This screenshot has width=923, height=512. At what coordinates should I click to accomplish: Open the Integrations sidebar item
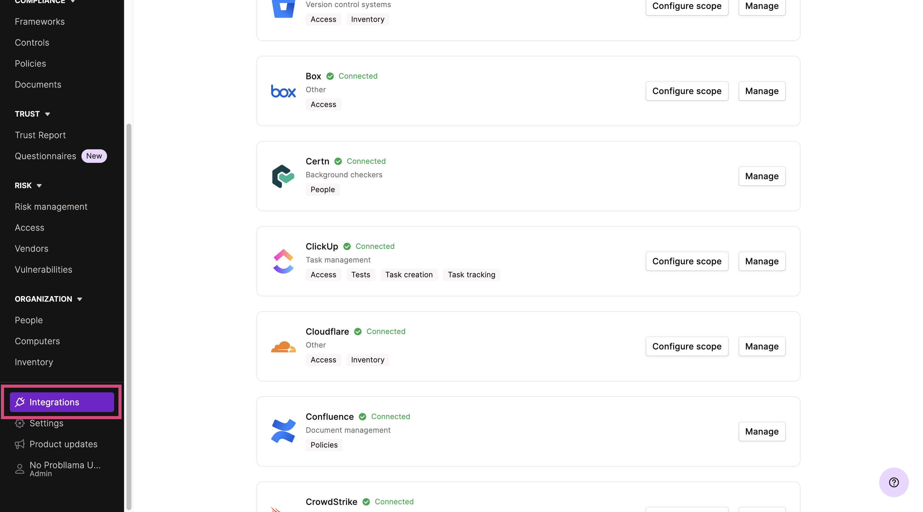pos(62,402)
